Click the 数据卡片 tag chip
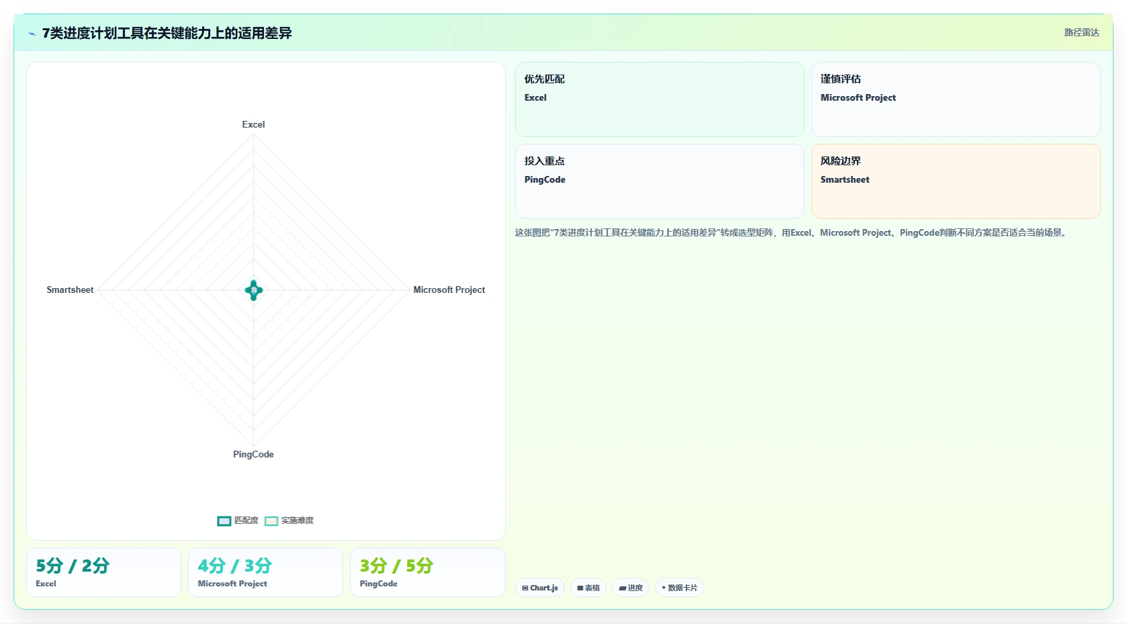Viewport: 1127px width, 624px height. coord(679,588)
